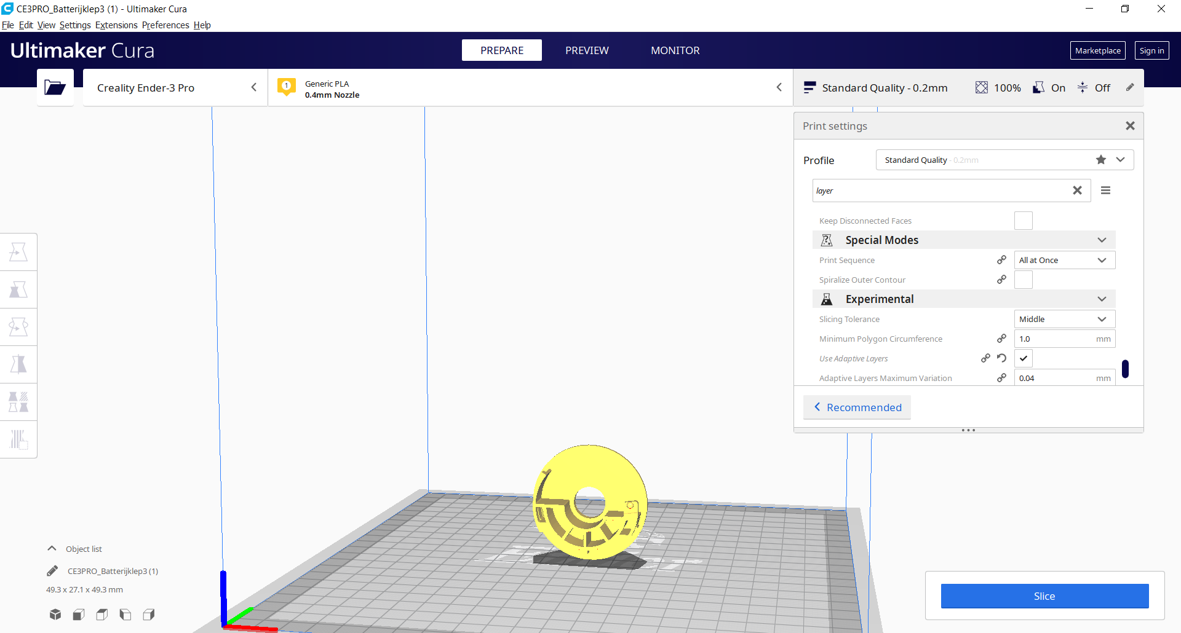Close the Print settings panel
Screen dimensions: 1181x633
click(1130, 126)
